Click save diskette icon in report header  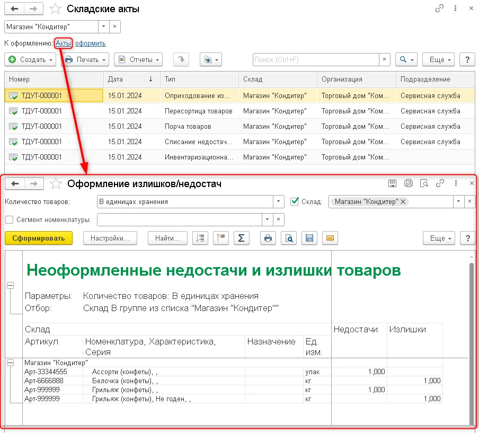392,183
